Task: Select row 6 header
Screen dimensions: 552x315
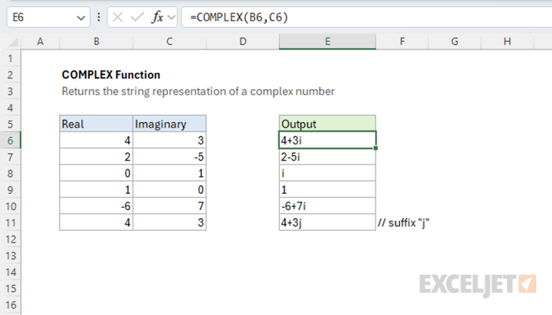Action: (10, 141)
